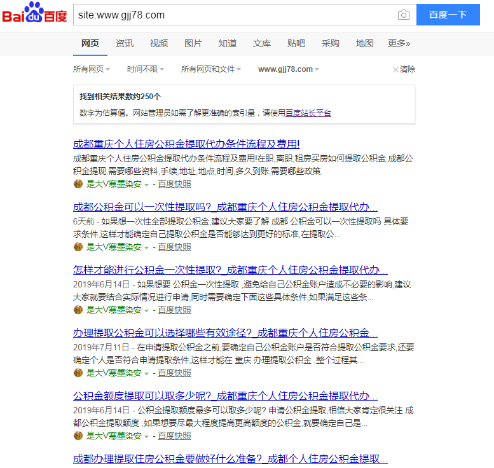494x468 pixels.
Task: Expand the 所有网页和文件 file type dropdown
Action: pyautogui.click(x=212, y=69)
